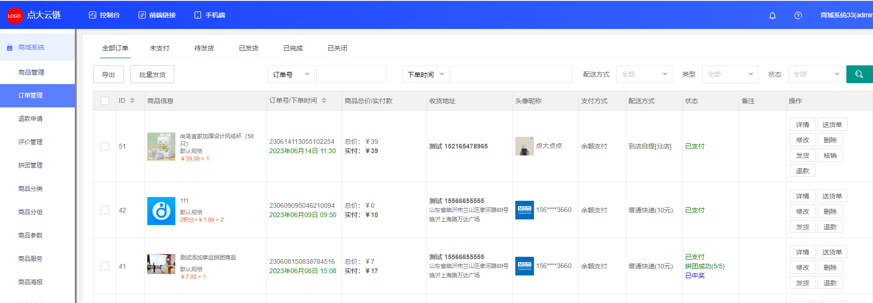
Task: Sort by 订单号/下单时间 column arrows
Action: coord(324,100)
